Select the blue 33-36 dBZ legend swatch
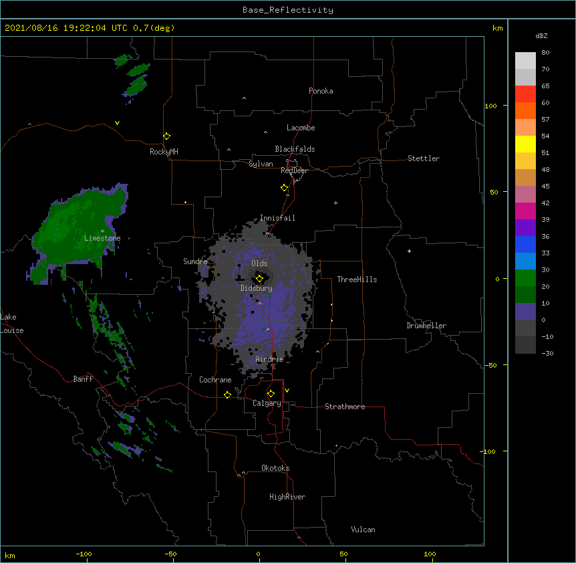576x563 pixels. (x=525, y=244)
